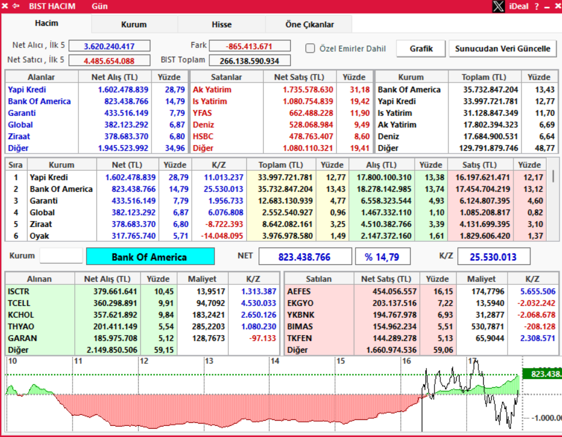Select BIMAS in Satılan list
The image size is (562, 437).
(x=300, y=326)
